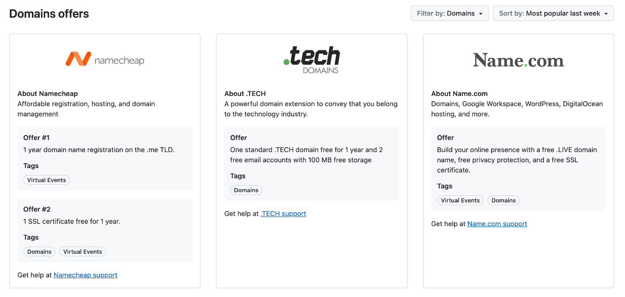625x297 pixels.
Task: Click the About Namecheap heading
Action: click(48, 94)
